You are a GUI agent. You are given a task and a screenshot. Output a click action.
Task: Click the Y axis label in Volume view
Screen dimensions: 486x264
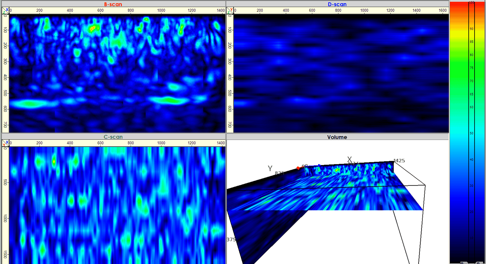click(x=270, y=168)
